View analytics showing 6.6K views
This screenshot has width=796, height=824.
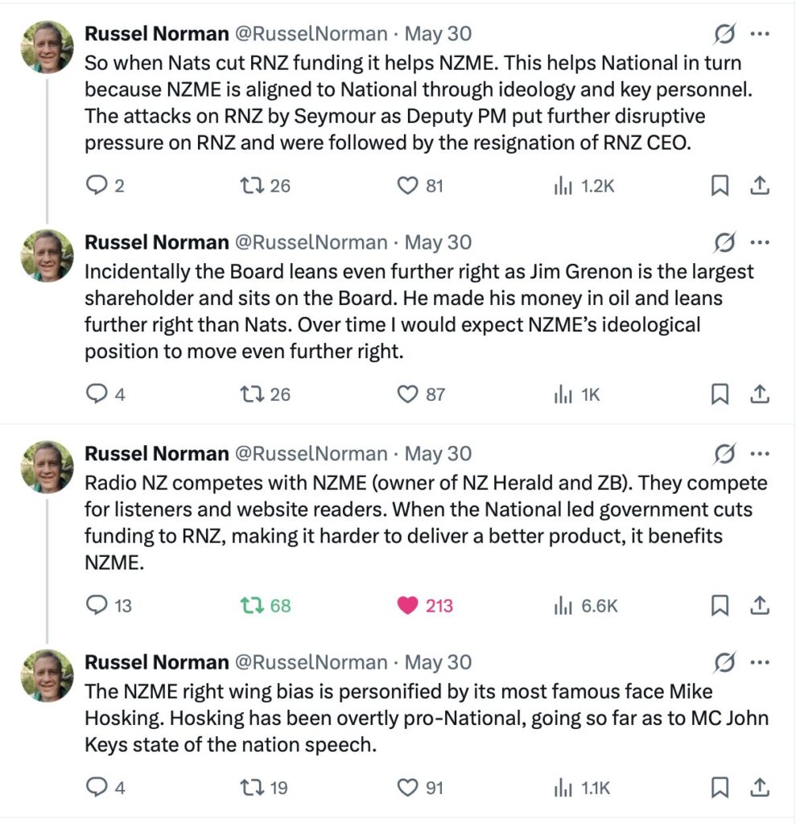pos(586,606)
